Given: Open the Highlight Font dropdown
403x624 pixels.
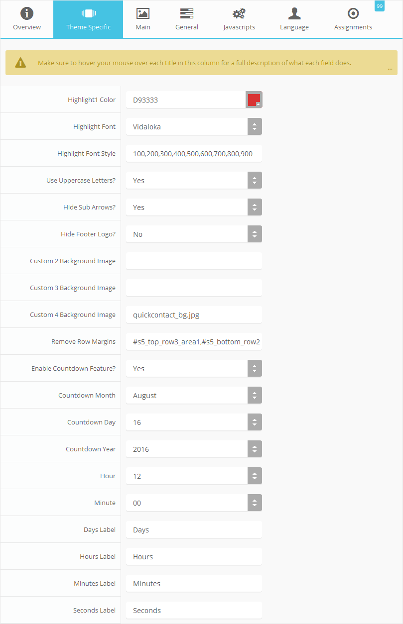Looking at the screenshot, I should [x=194, y=126].
